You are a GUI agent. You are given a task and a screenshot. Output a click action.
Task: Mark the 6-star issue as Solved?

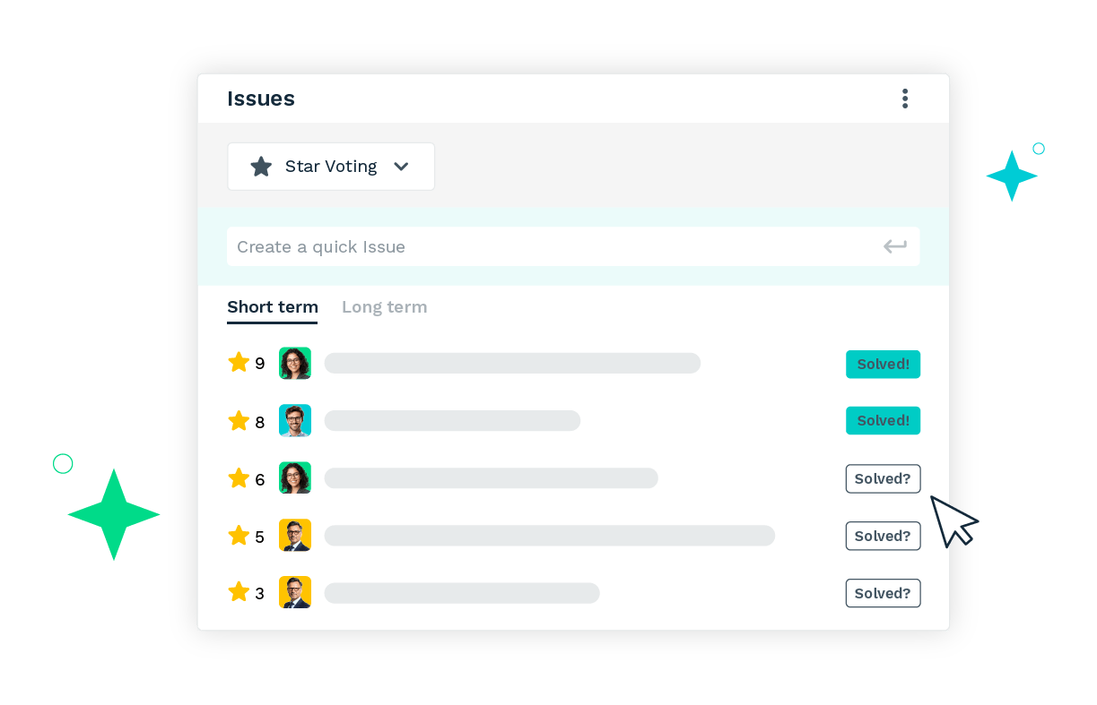click(x=883, y=478)
